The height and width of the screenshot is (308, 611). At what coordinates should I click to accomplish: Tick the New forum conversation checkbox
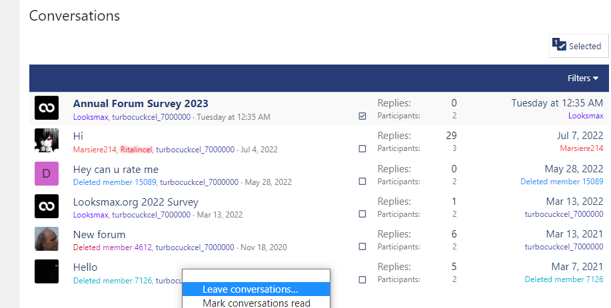362,246
